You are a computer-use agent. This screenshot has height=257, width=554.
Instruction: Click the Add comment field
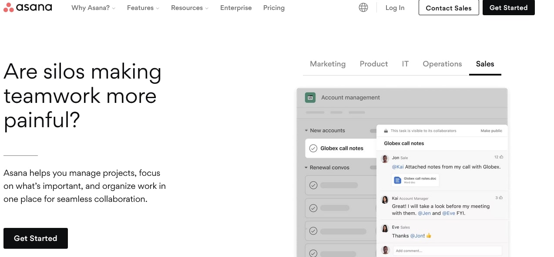point(448,250)
